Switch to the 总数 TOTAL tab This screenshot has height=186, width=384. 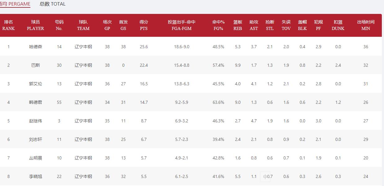click(52, 4)
